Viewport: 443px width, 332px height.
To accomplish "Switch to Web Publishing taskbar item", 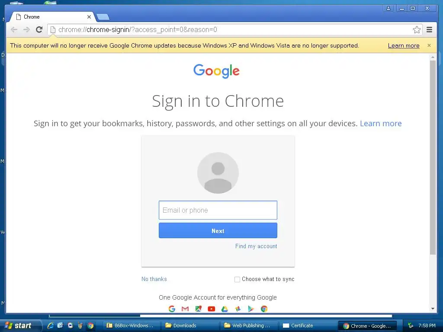I will coord(248,326).
